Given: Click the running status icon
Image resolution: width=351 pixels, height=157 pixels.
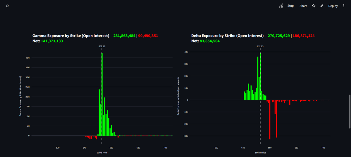Looking at the screenshot, I should 281,6.
